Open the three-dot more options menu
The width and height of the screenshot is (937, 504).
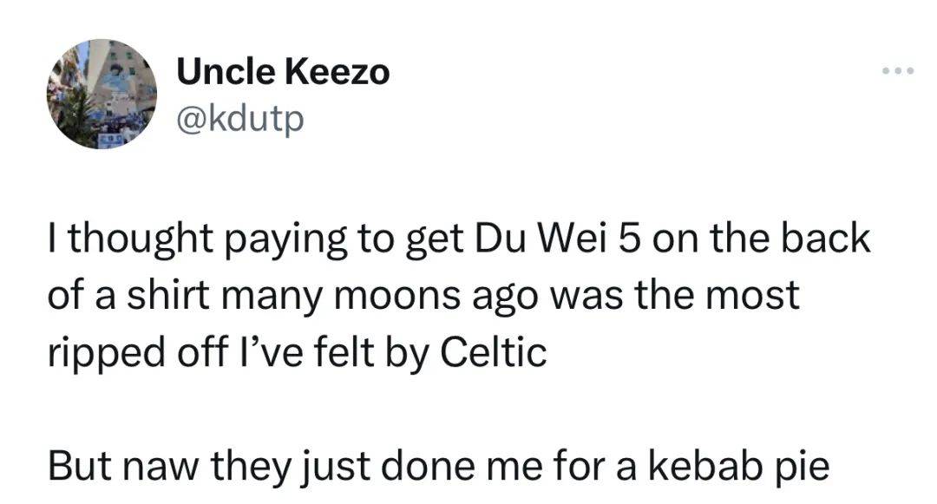click(898, 71)
